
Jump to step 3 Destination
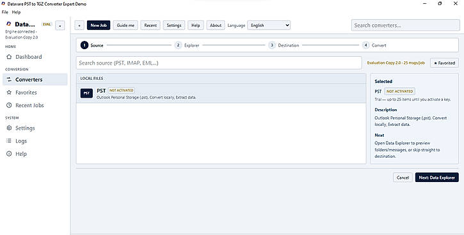[284, 45]
